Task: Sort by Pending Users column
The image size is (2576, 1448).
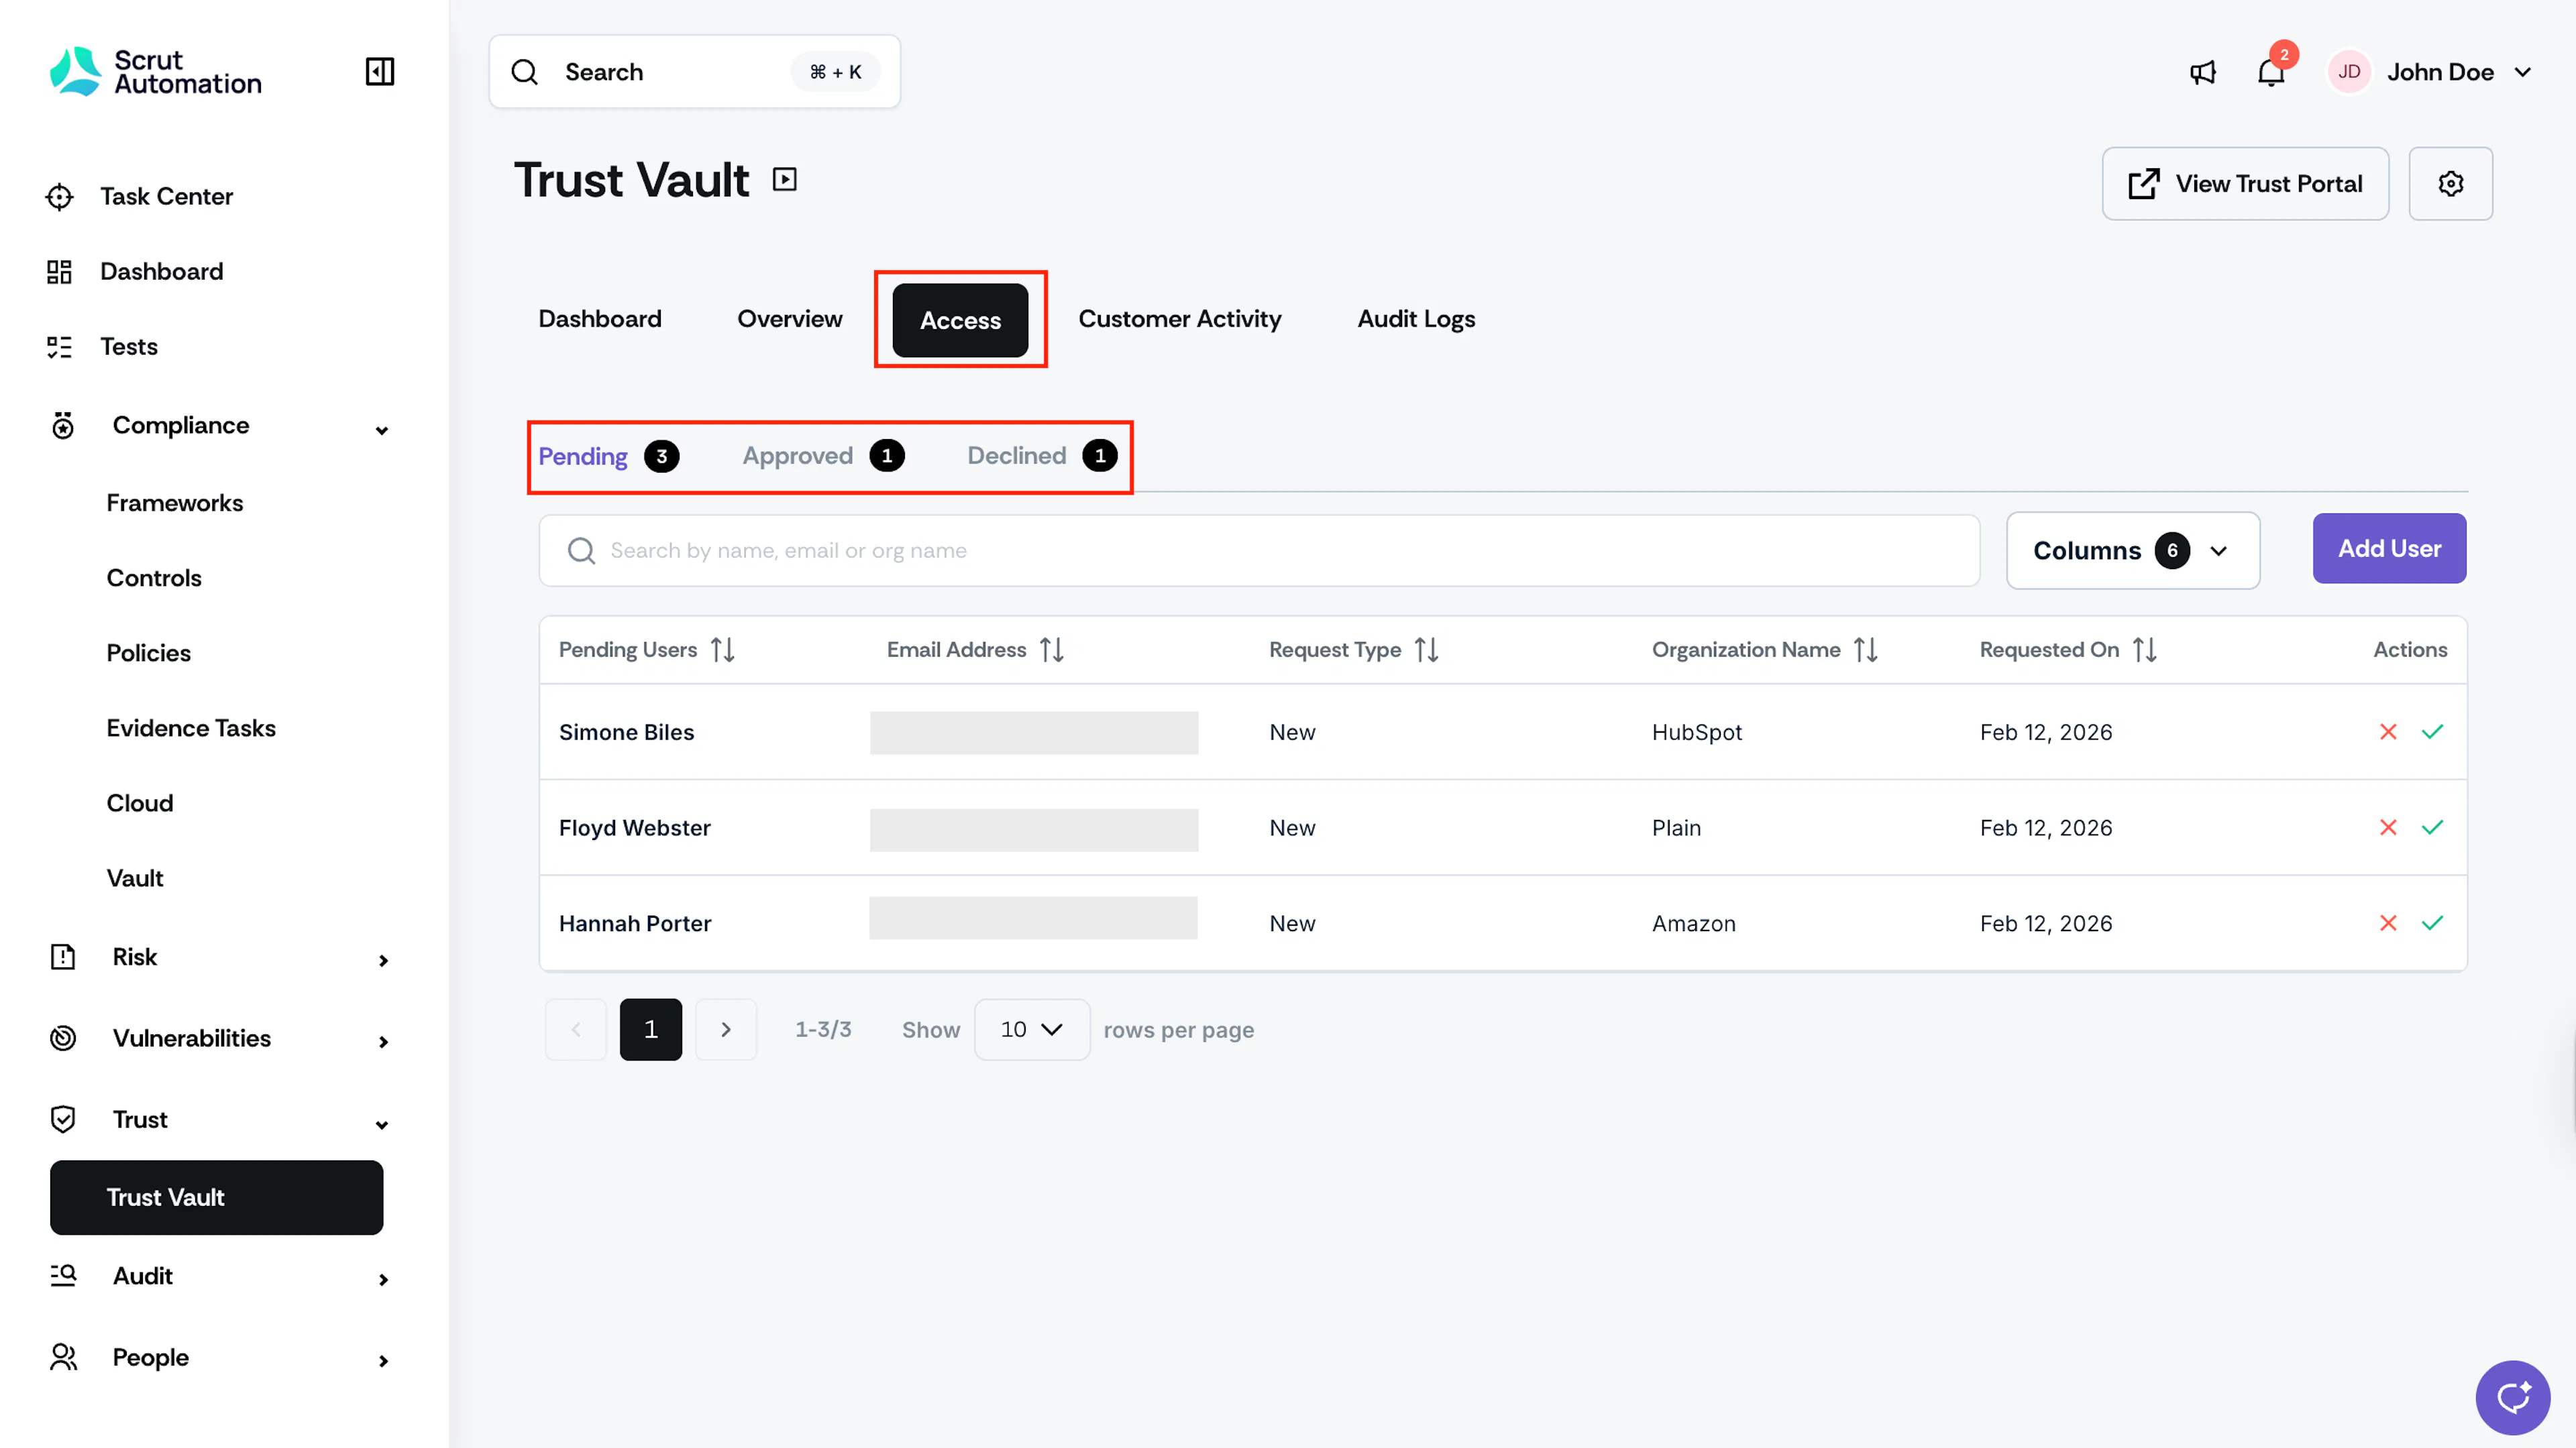Action: (x=723, y=650)
